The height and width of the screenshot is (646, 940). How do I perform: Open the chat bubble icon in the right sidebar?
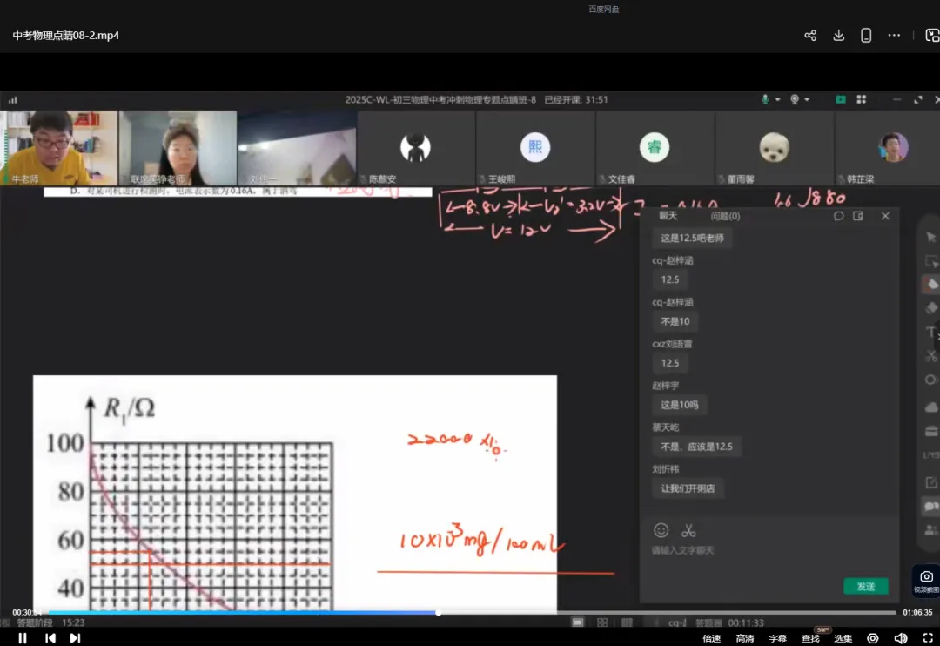(930, 505)
